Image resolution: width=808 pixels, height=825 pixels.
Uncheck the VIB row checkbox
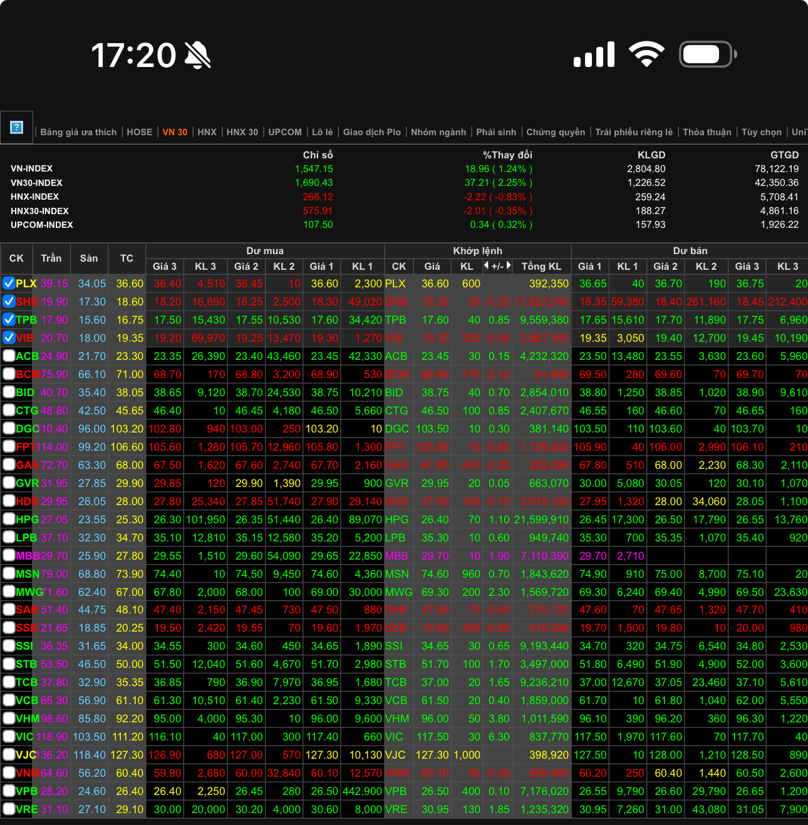9,337
